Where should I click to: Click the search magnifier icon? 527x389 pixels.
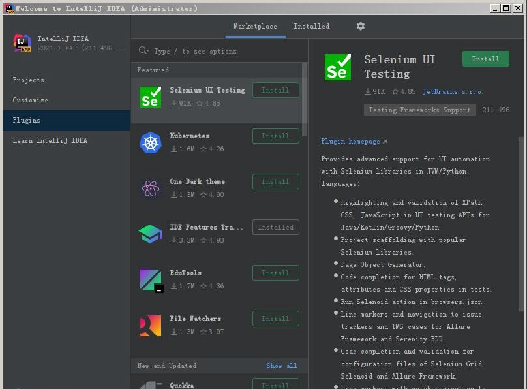click(x=143, y=51)
